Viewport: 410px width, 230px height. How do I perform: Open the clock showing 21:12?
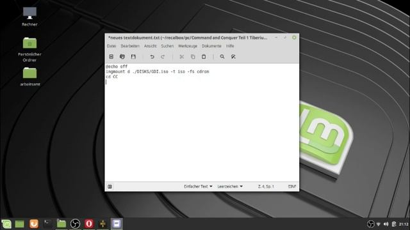pos(404,224)
